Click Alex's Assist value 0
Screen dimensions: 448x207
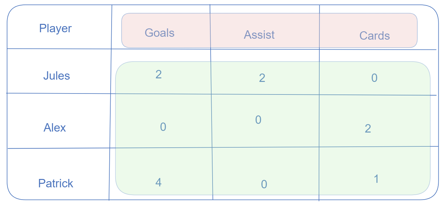258,120
